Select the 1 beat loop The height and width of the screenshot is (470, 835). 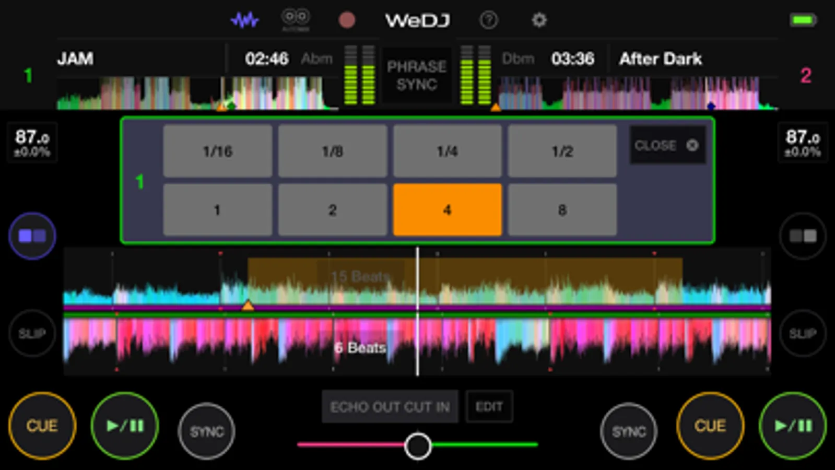217,210
